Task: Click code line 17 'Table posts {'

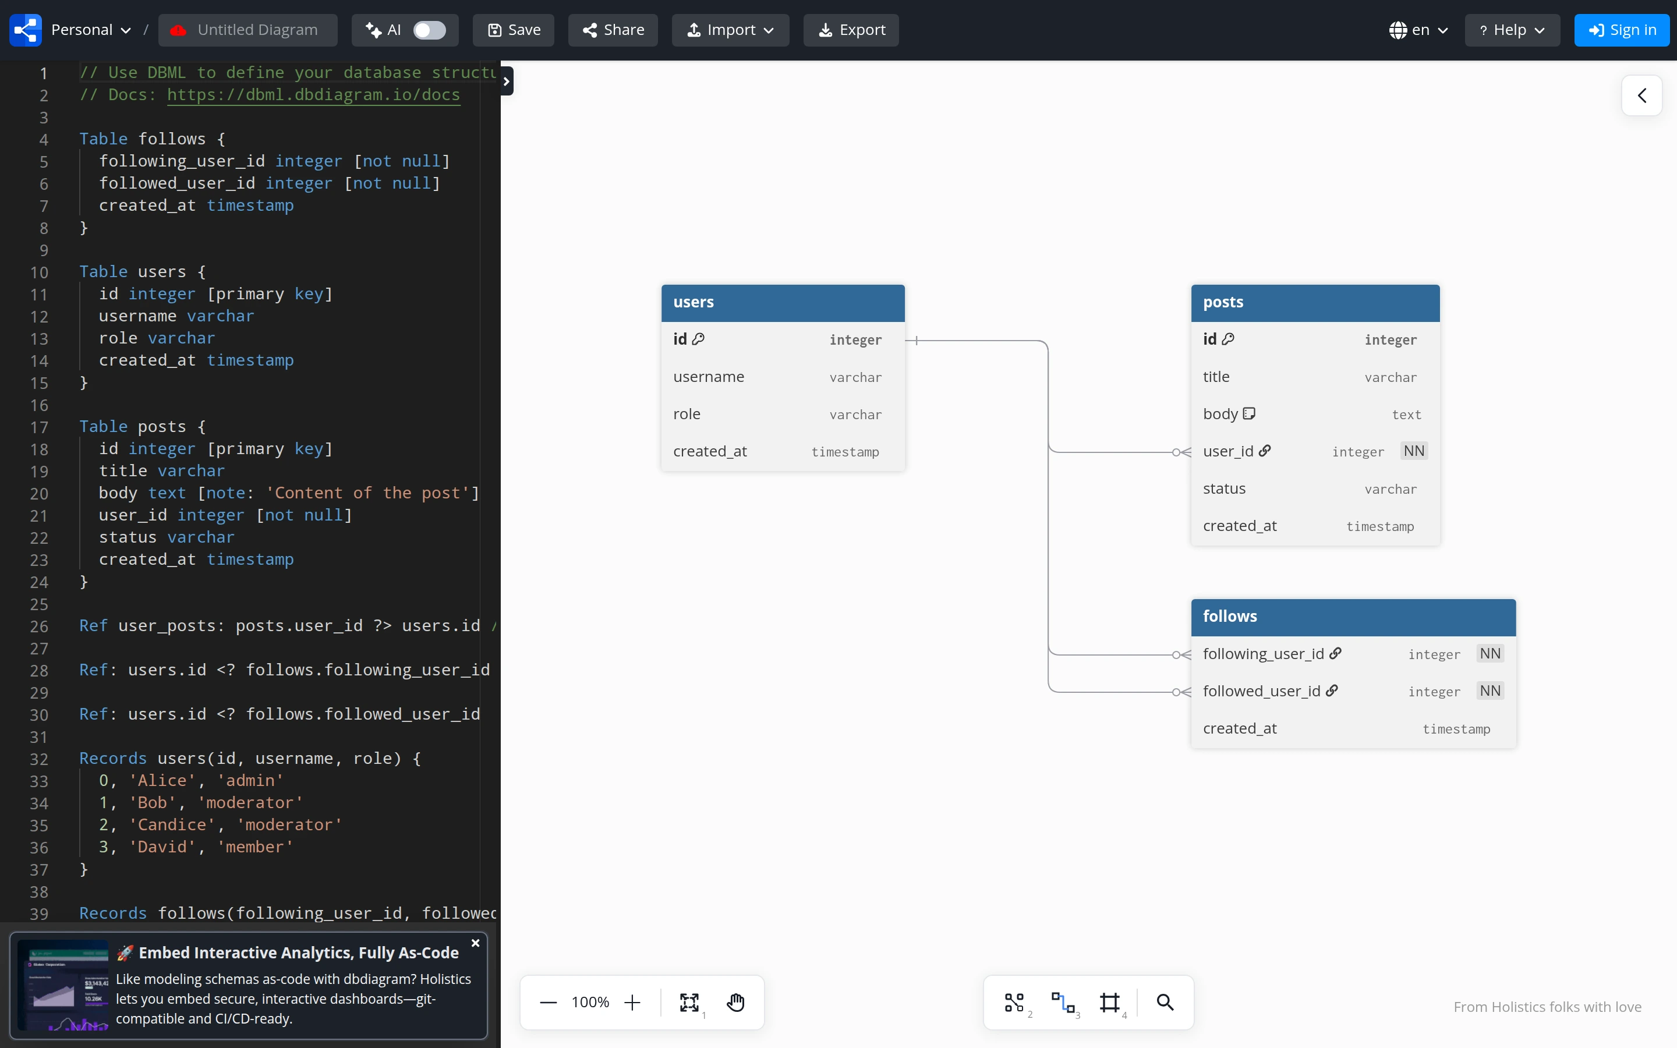Action: tap(142, 426)
